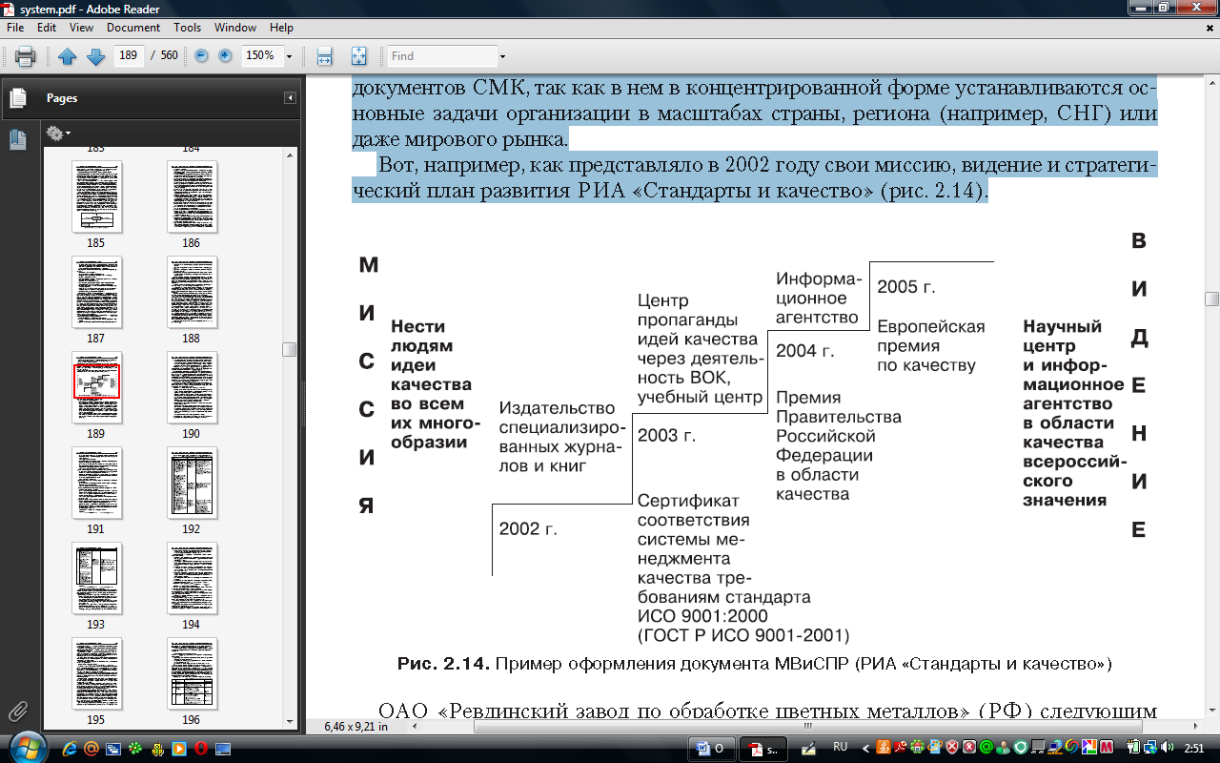The height and width of the screenshot is (763, 1220).
Task: Select page 189 thumbnail
Action: click(x=96, y=388)
